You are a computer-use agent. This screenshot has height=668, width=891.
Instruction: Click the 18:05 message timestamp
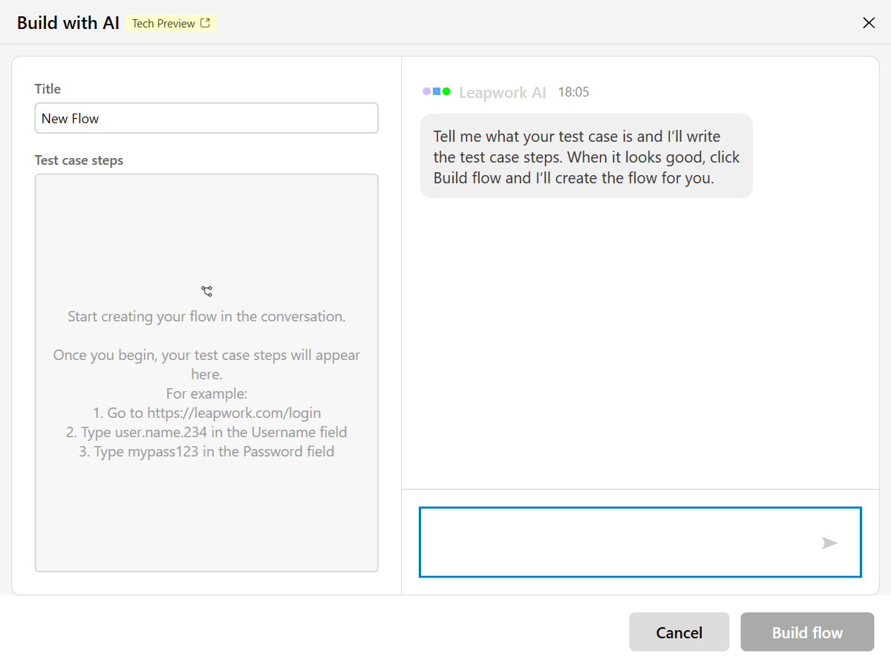tap(574, 93)
